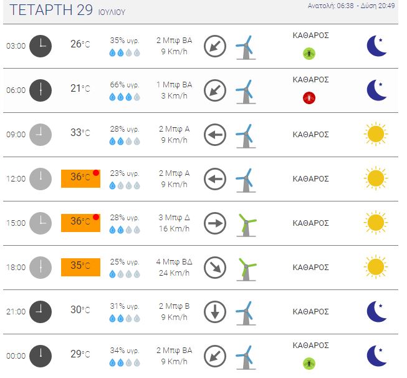The height and width of the screenshot is (378, 407).
Task: Click the northeast wind direction arrow at 03:00
Action: (x=215, y=46)
